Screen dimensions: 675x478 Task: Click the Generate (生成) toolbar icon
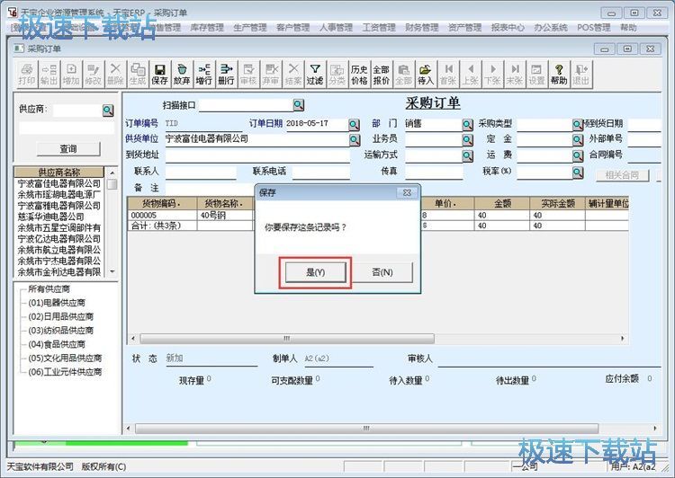(138, 75)
